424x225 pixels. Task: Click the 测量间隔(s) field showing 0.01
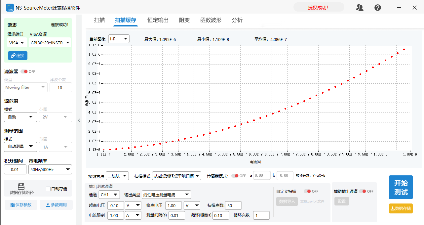tap(177, 215)
